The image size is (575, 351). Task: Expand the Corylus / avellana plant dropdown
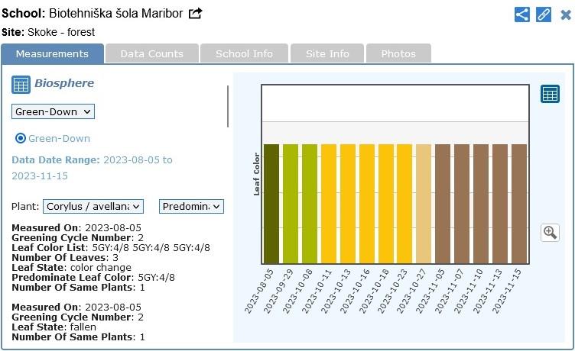pyautogui.click(x=93, y=206)
